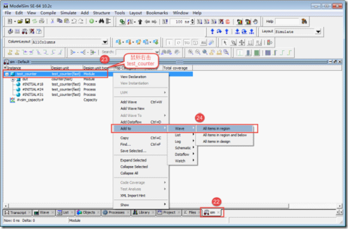
Task: Close the sim tab
Action: 219,213
